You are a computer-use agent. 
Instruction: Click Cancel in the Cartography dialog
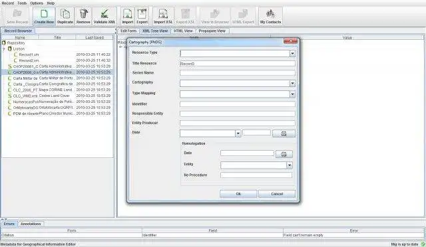pyautogui.click(x=277, y=194)
